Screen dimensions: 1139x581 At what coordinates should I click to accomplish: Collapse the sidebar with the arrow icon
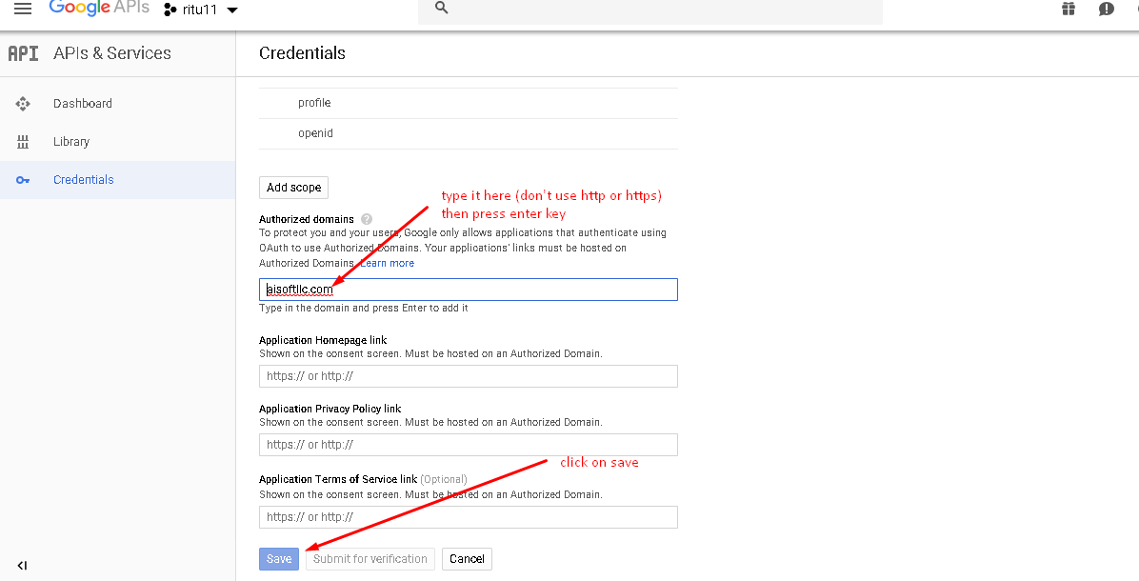(x=23, y=565)
